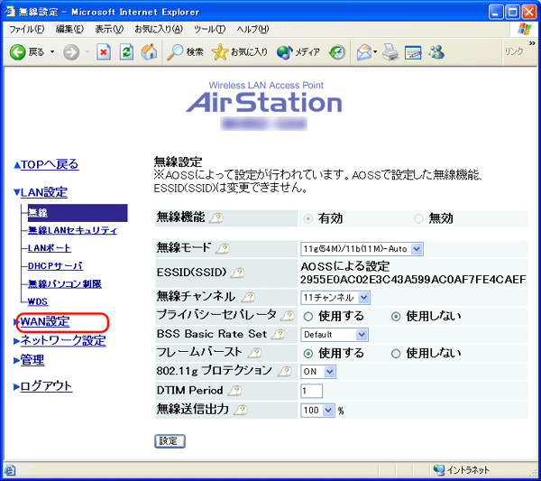Image resolution: width=541 pixels, height=481 pixels.
Task: Click the Home toolbar icon
Action: click(x=149, y=52)
